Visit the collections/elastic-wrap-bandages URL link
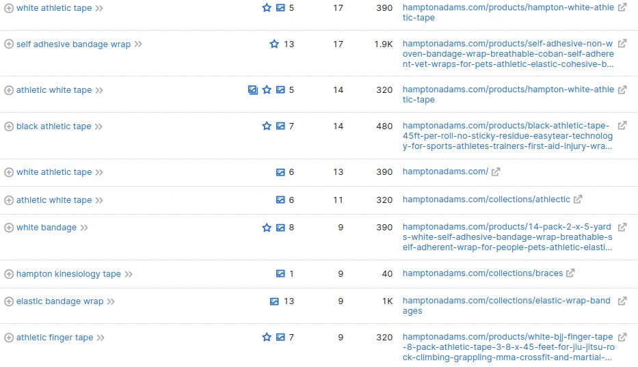 click(x=507, y=305)
